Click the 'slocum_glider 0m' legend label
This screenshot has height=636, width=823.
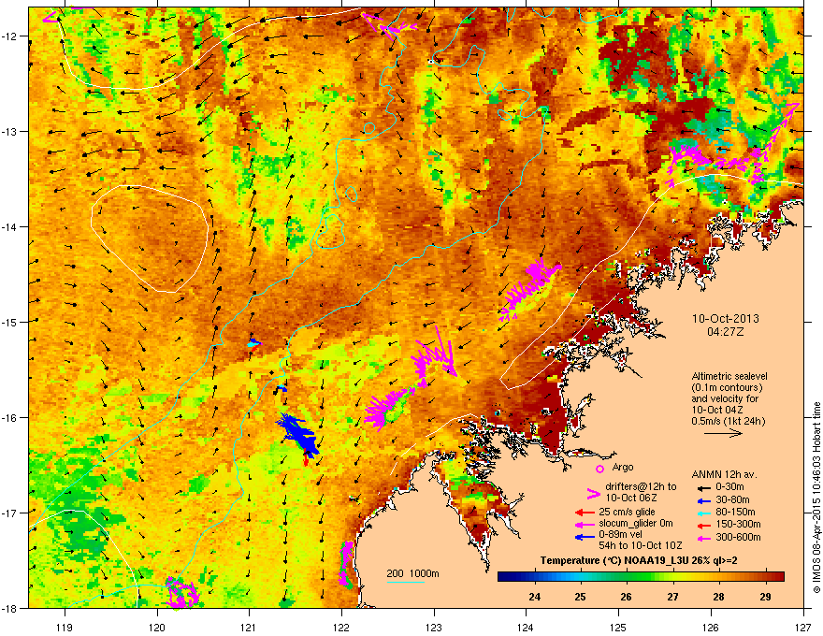[636, 523]
